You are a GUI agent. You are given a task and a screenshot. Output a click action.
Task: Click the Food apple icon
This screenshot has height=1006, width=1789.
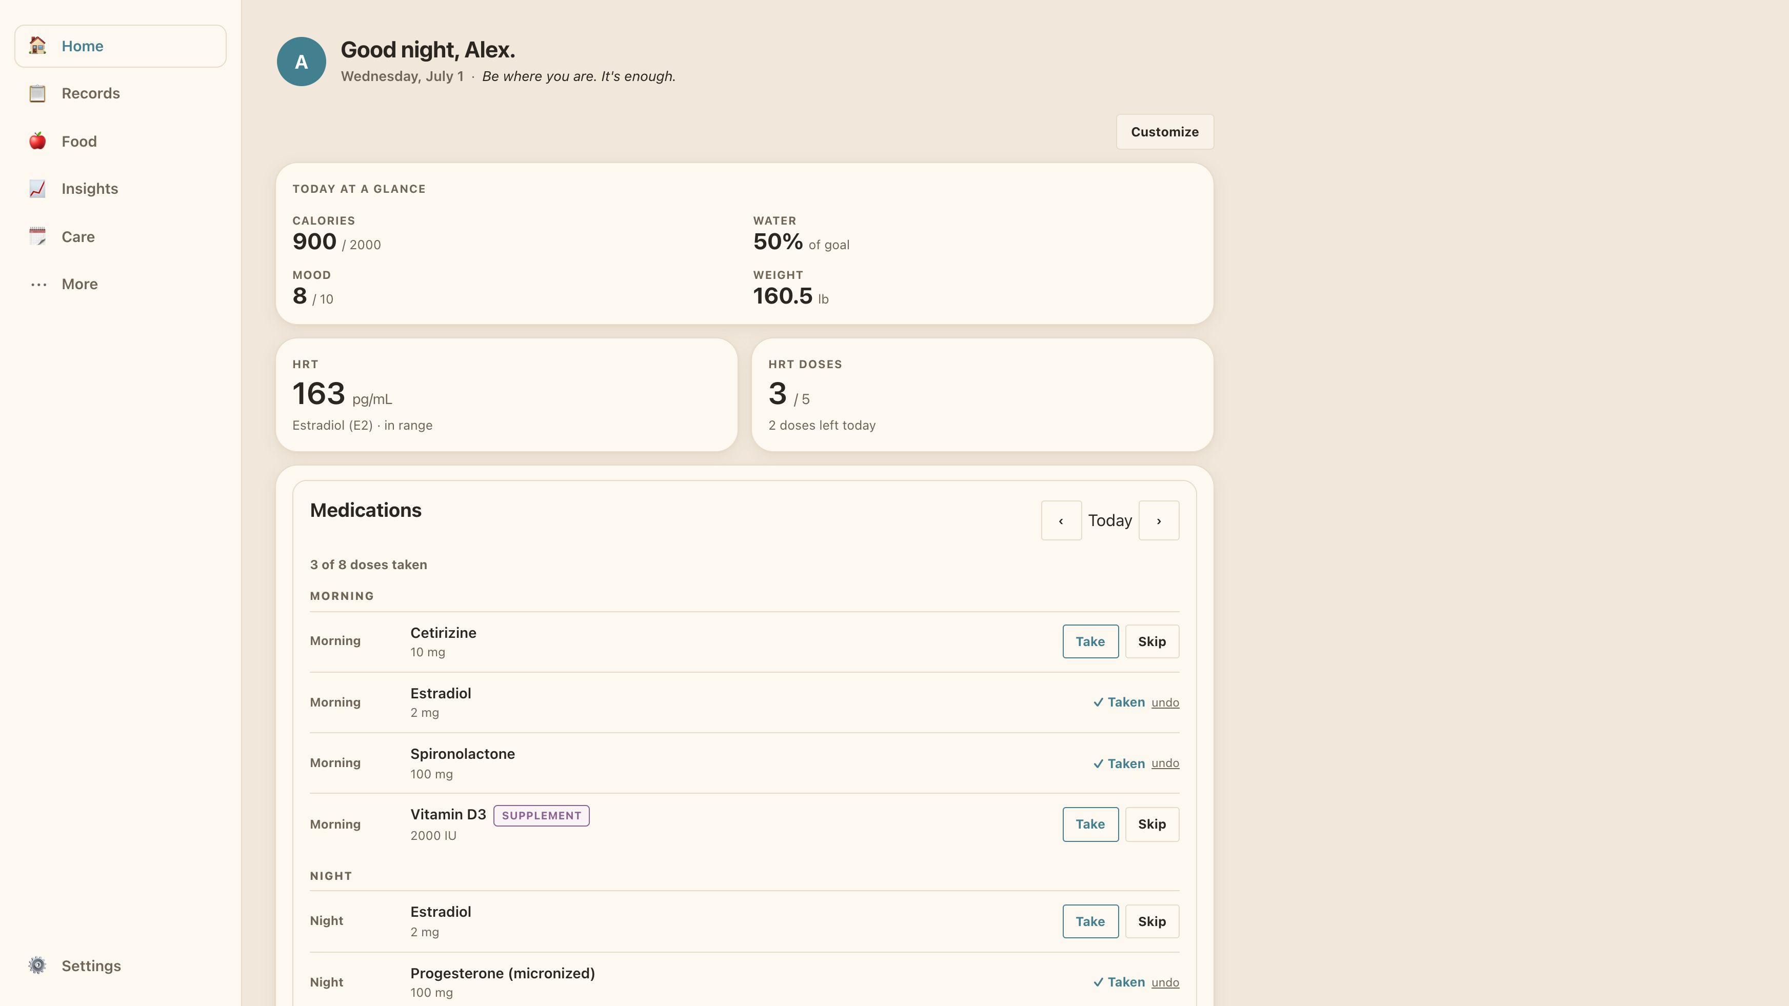37,141
